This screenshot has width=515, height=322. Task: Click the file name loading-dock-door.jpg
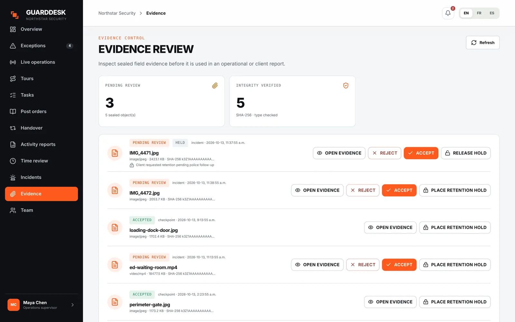pos(154,230)
